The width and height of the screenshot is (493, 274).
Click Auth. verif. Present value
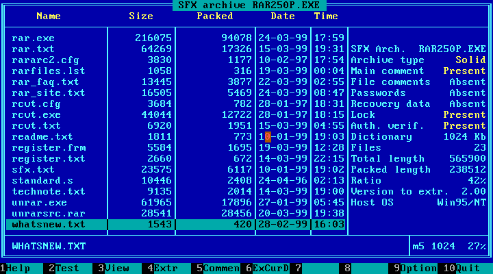point(464,126)
